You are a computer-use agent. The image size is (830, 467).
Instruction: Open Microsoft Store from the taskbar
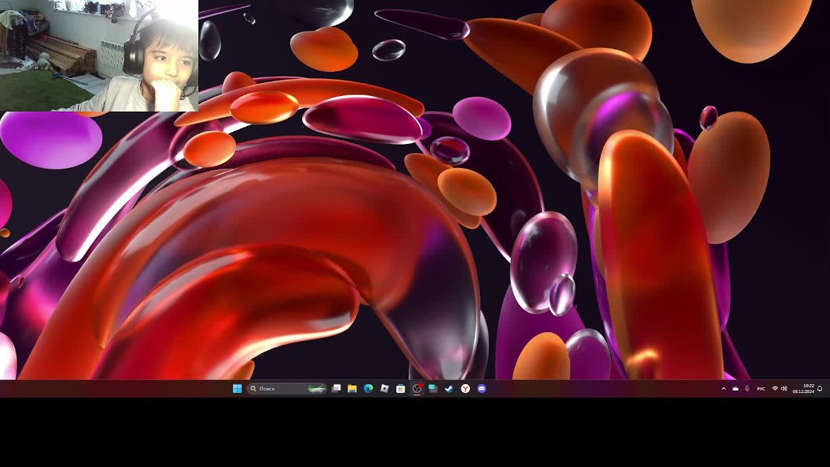tap(401, 389)
